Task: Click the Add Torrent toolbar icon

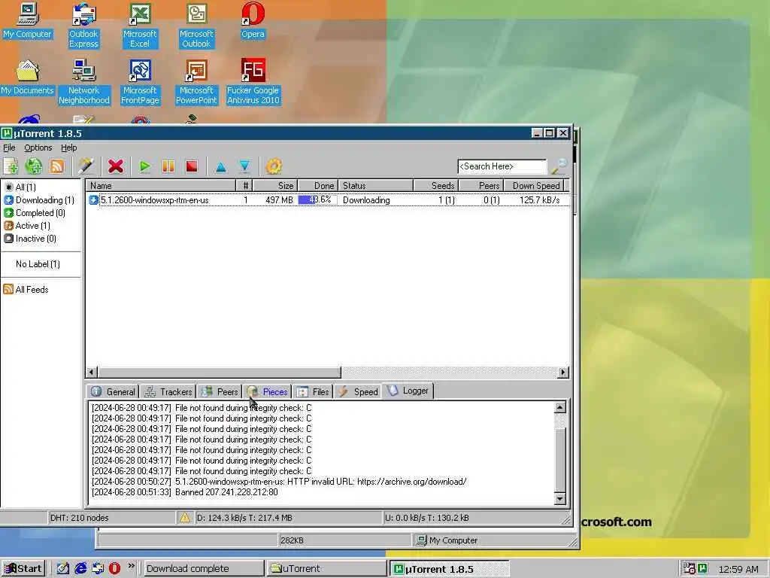Action: [11, 166]
